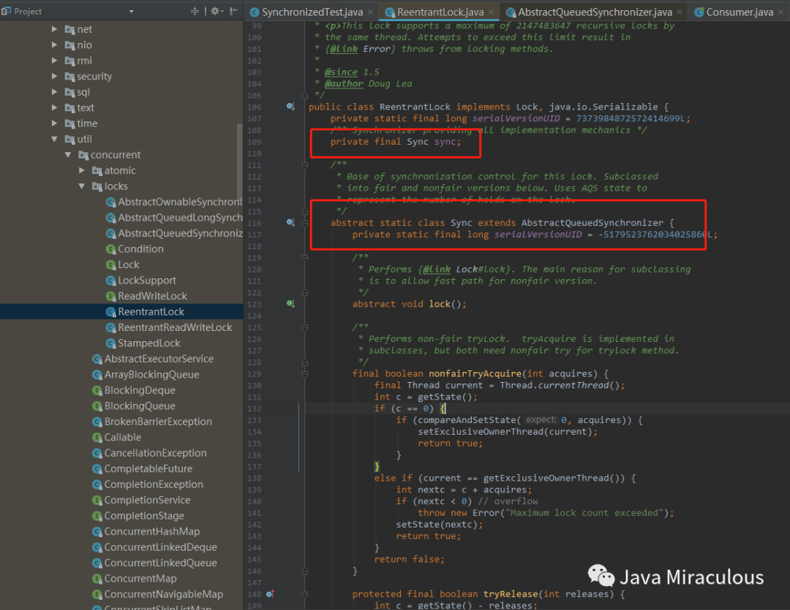
Task: Open CompletionStage interface in tree
Action: [138, 515]
